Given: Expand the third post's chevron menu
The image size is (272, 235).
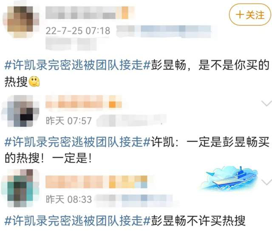Looking at the screenshot, I should point(267,182).
